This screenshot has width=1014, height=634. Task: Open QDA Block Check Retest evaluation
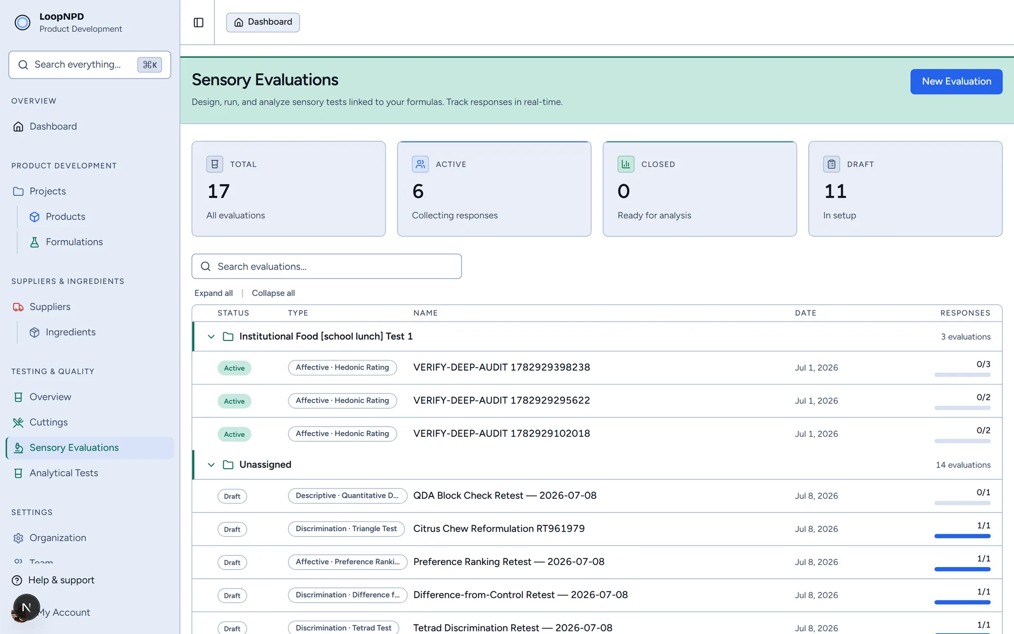[504, 496]
